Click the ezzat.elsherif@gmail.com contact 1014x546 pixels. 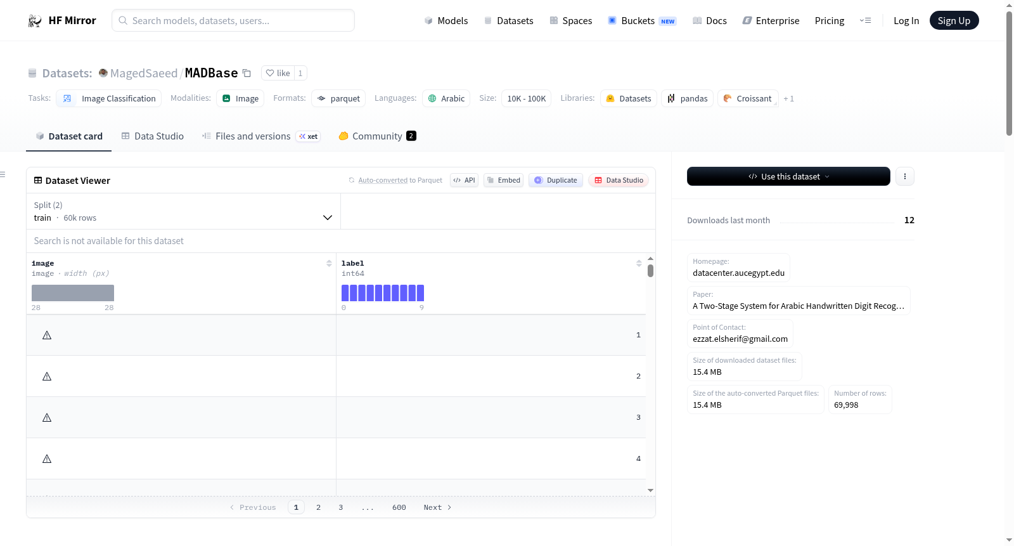[x=740, y=339]
